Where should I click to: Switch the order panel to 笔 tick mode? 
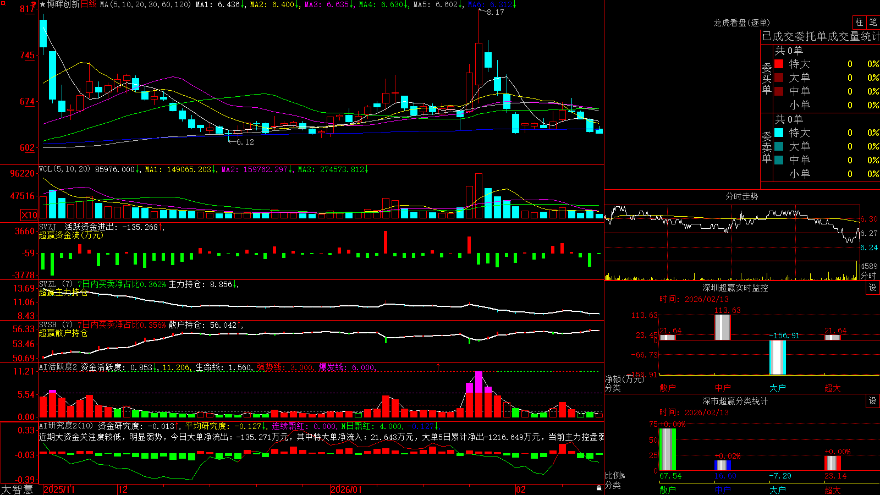pos(873,22)
